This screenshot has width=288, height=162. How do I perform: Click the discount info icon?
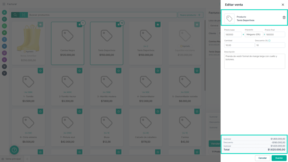(270, 40)
